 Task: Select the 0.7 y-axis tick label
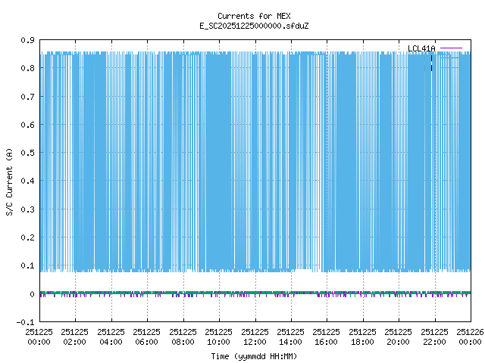coord(27,97)
